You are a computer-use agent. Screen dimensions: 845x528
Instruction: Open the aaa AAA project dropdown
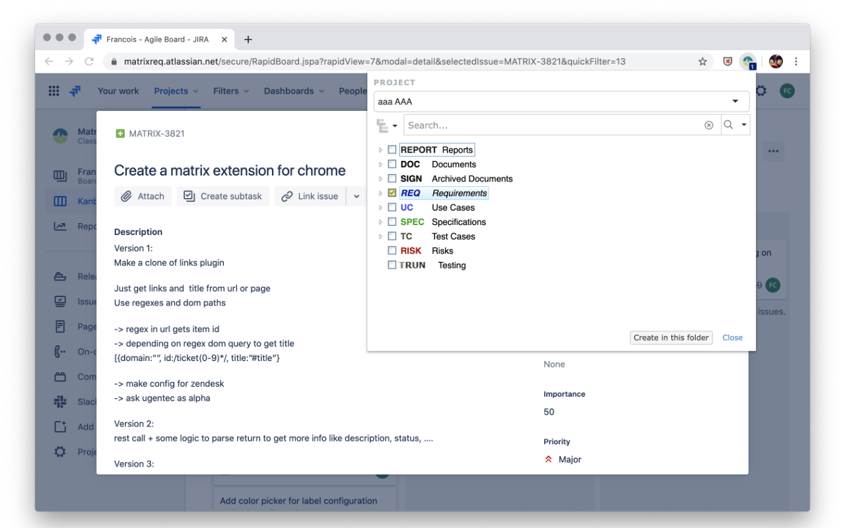561,102
